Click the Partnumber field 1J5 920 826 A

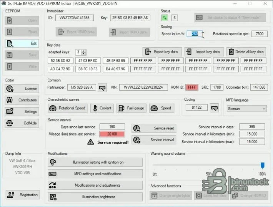(x=82, y=87)
